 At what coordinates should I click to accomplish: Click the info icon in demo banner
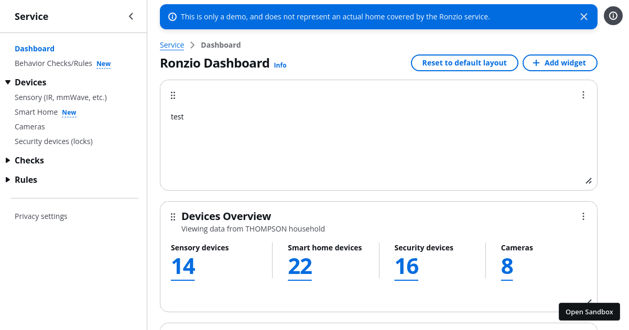point(172,17)
